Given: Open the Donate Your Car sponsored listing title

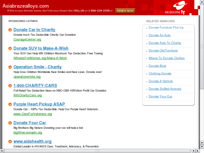Looking at the screenshot, I should click(x=30, y=123).
